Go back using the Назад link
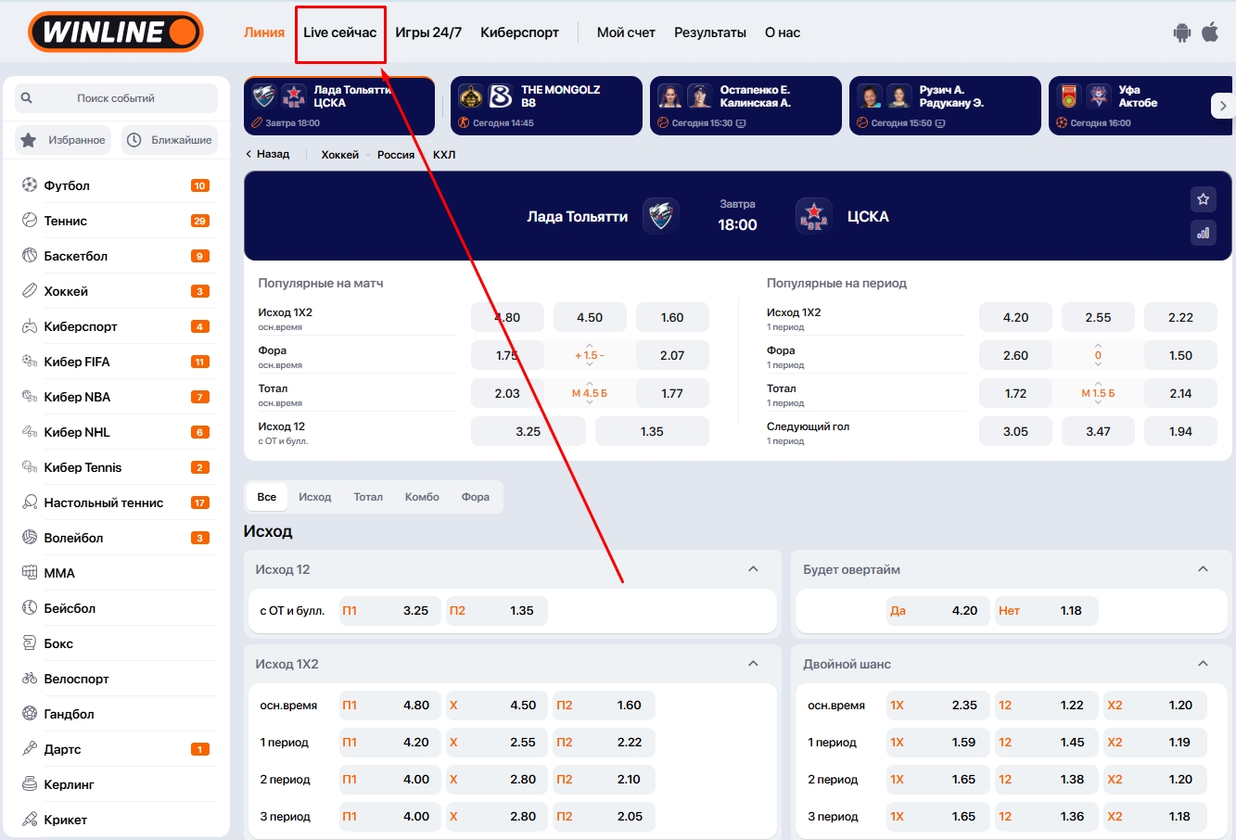The image size is (1236, 840). (x=267, y=154)
